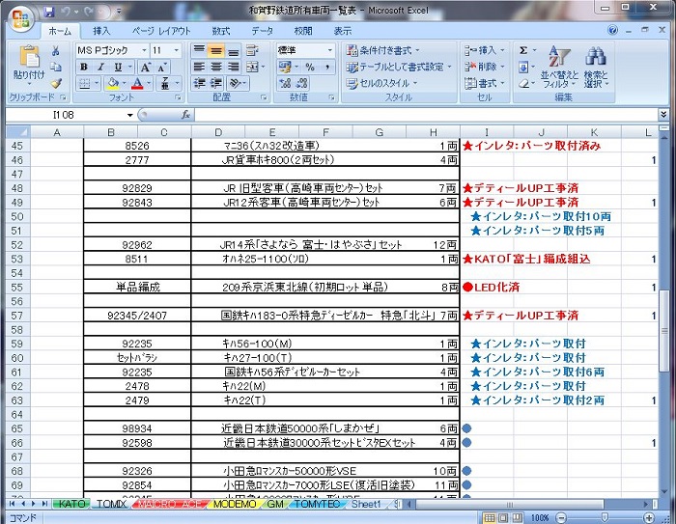Toggle underline formatting
This screenshot has height=524, width=676.
pyautogui.click(x=118, y=68)
